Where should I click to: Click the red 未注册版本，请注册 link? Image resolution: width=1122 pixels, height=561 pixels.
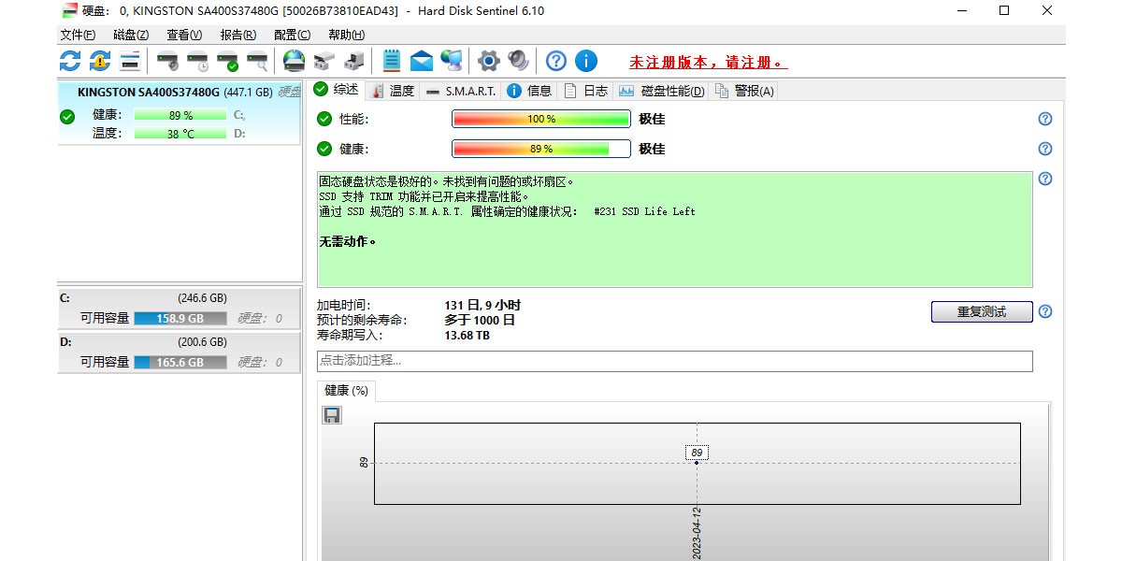click(708, 63)
